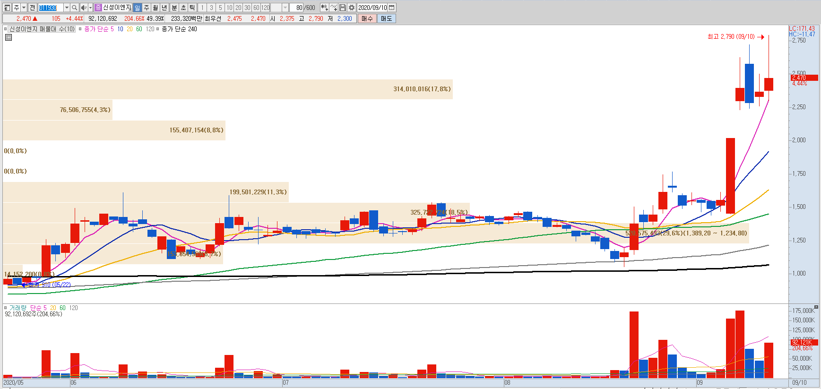
Task: Click 종가 단순 240 moving average label
Action: click(x=179, y=29)
